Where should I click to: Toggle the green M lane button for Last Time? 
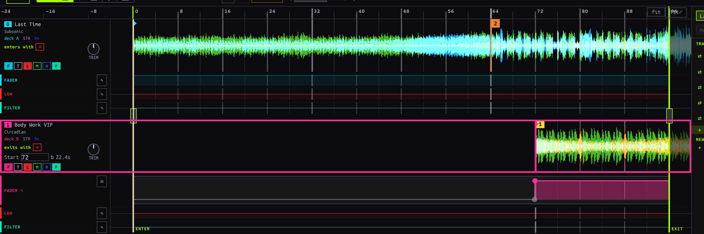coord(37,66)
